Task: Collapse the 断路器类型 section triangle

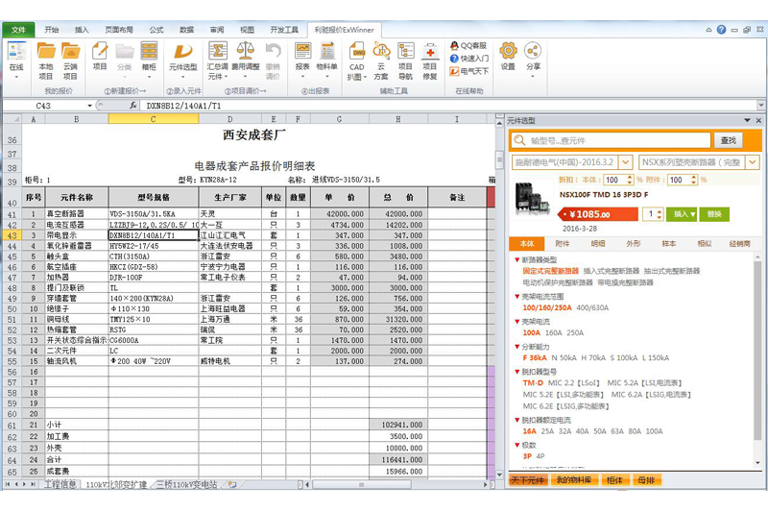Action: (x=517, y=259)
